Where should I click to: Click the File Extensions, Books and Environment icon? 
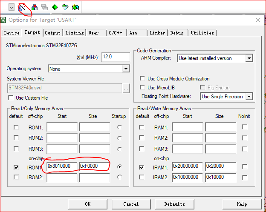click(x=35, y=7)
